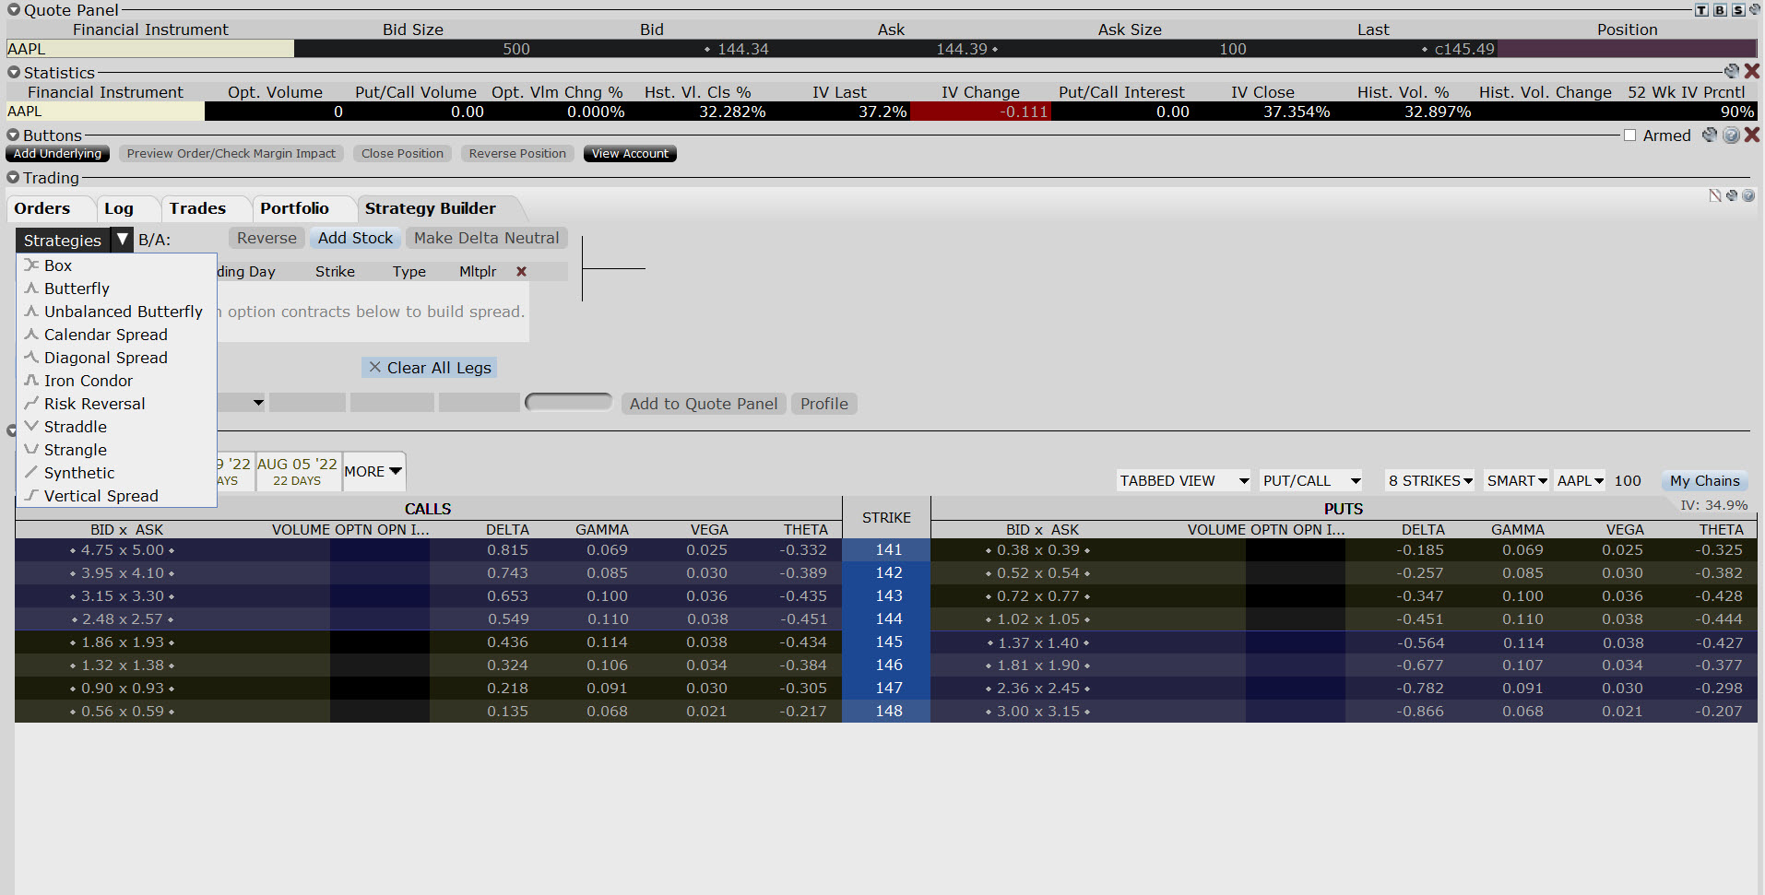The image size is (1765, 895).
Task: Open the PUT/CALL dropdown
Action: 1311,480
